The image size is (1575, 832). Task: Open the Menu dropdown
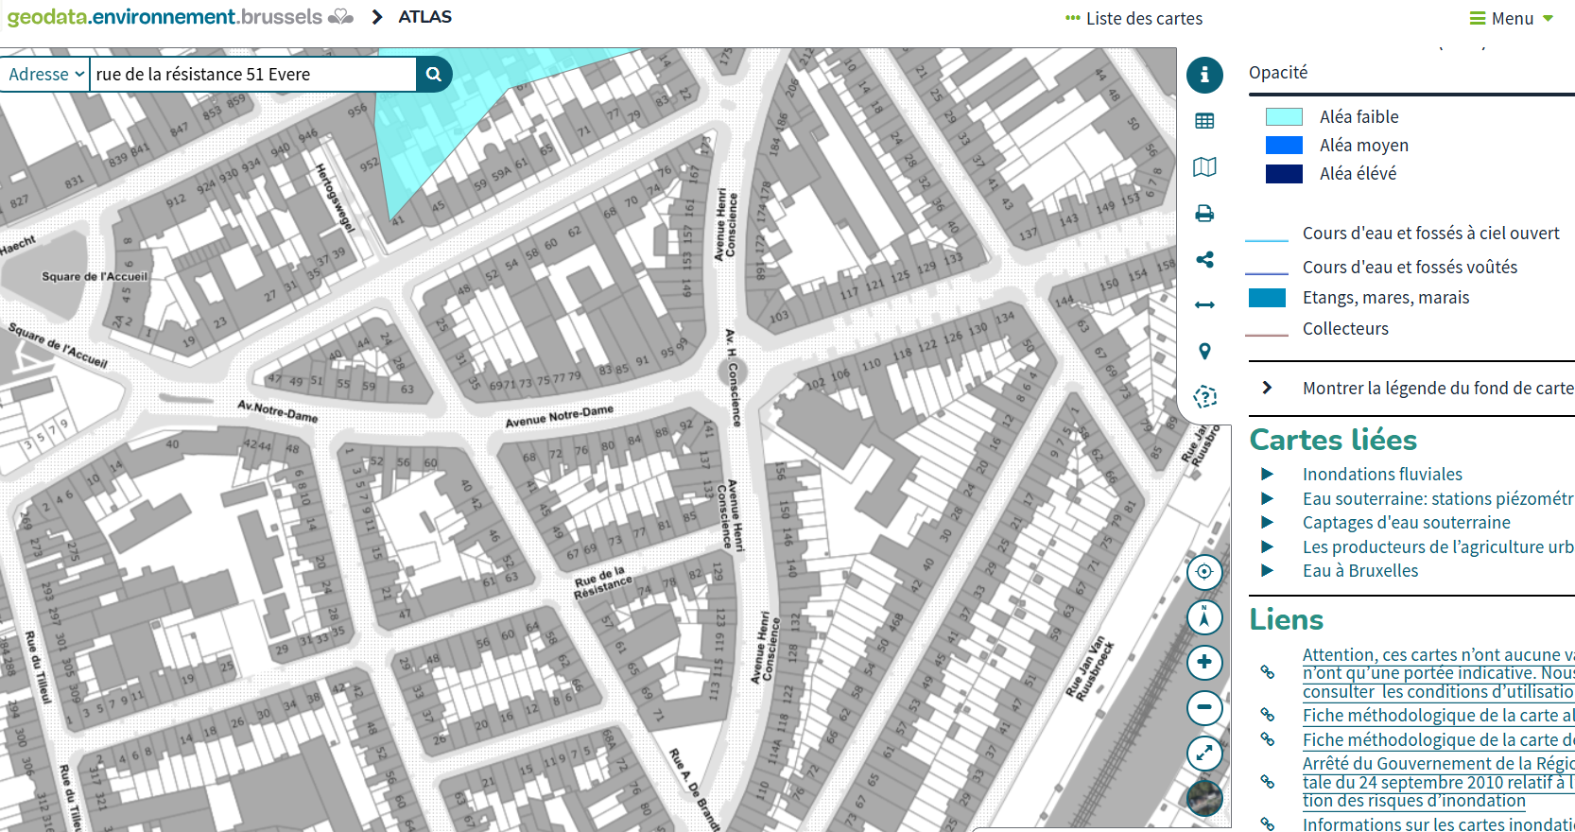1512,18
